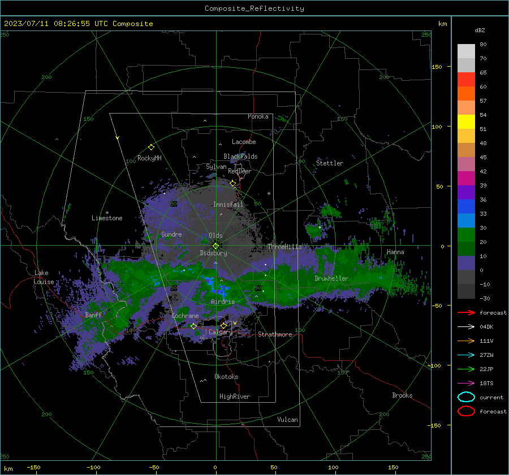Click the Sylvan map label
Image resolution: width=509 pixels, height=475 pixels.
tap(216, 167)
